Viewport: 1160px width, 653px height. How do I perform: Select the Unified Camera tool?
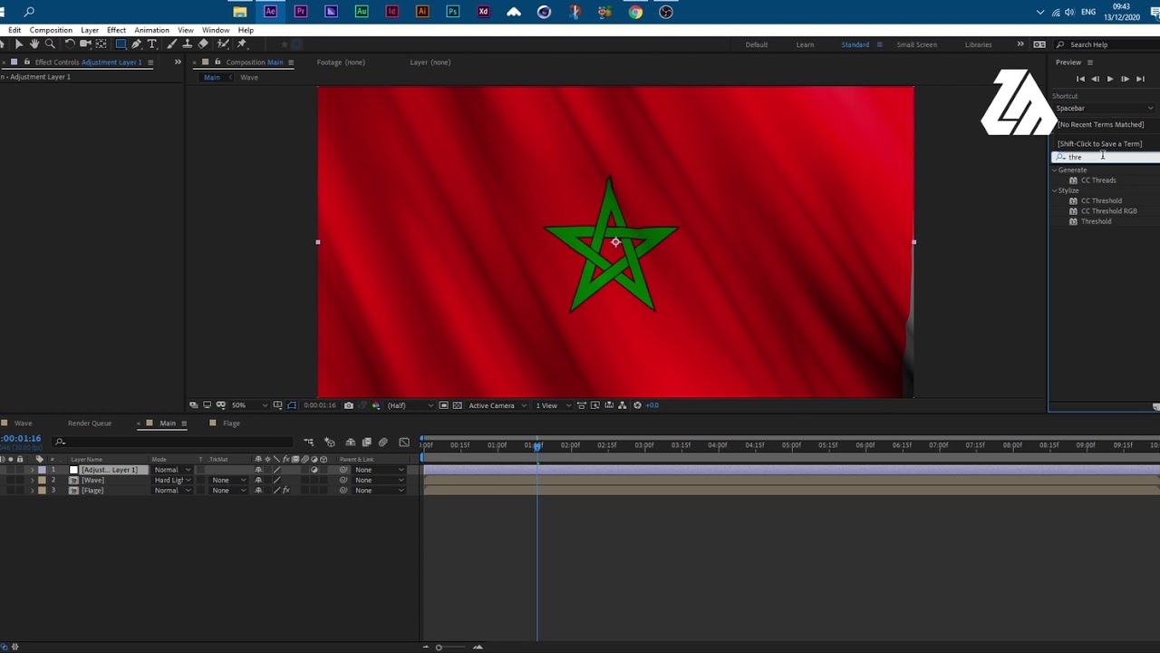coord(85,44)
